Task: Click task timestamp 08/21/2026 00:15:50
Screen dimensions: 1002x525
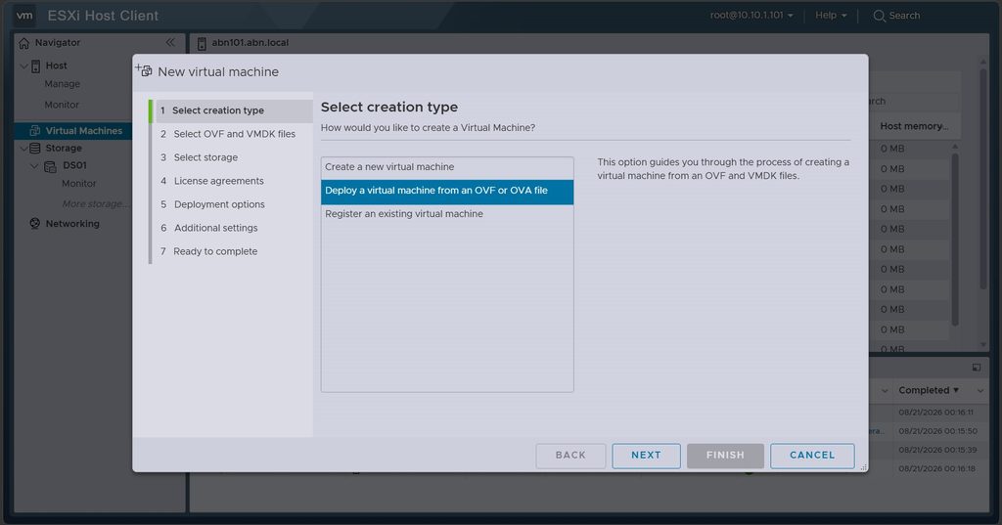Action: (x=937, y=431)
